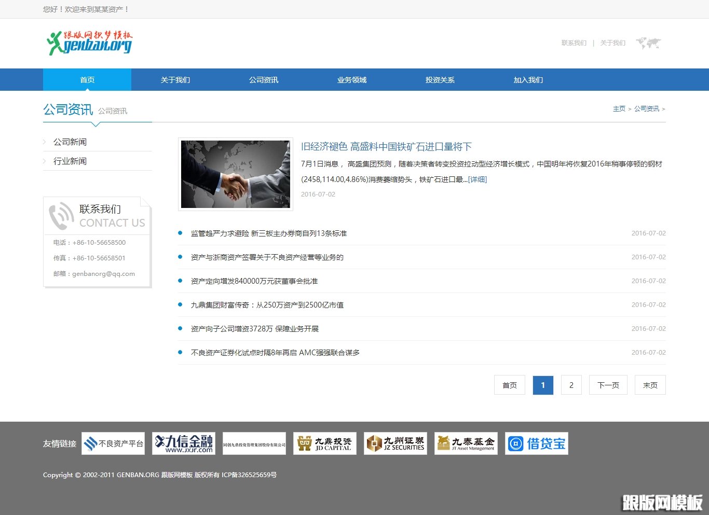Click the 九信金融 partner logo

coord(184,443)
